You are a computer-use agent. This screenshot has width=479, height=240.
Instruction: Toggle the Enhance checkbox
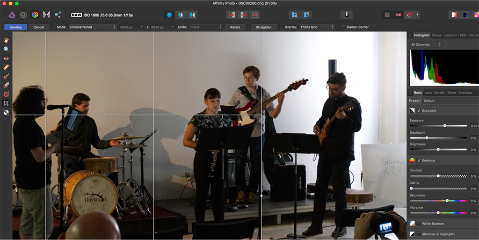tap(419, 160)
